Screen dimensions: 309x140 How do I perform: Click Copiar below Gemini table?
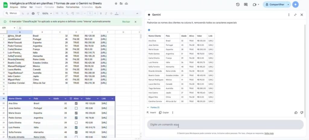[x=164, y=113]
